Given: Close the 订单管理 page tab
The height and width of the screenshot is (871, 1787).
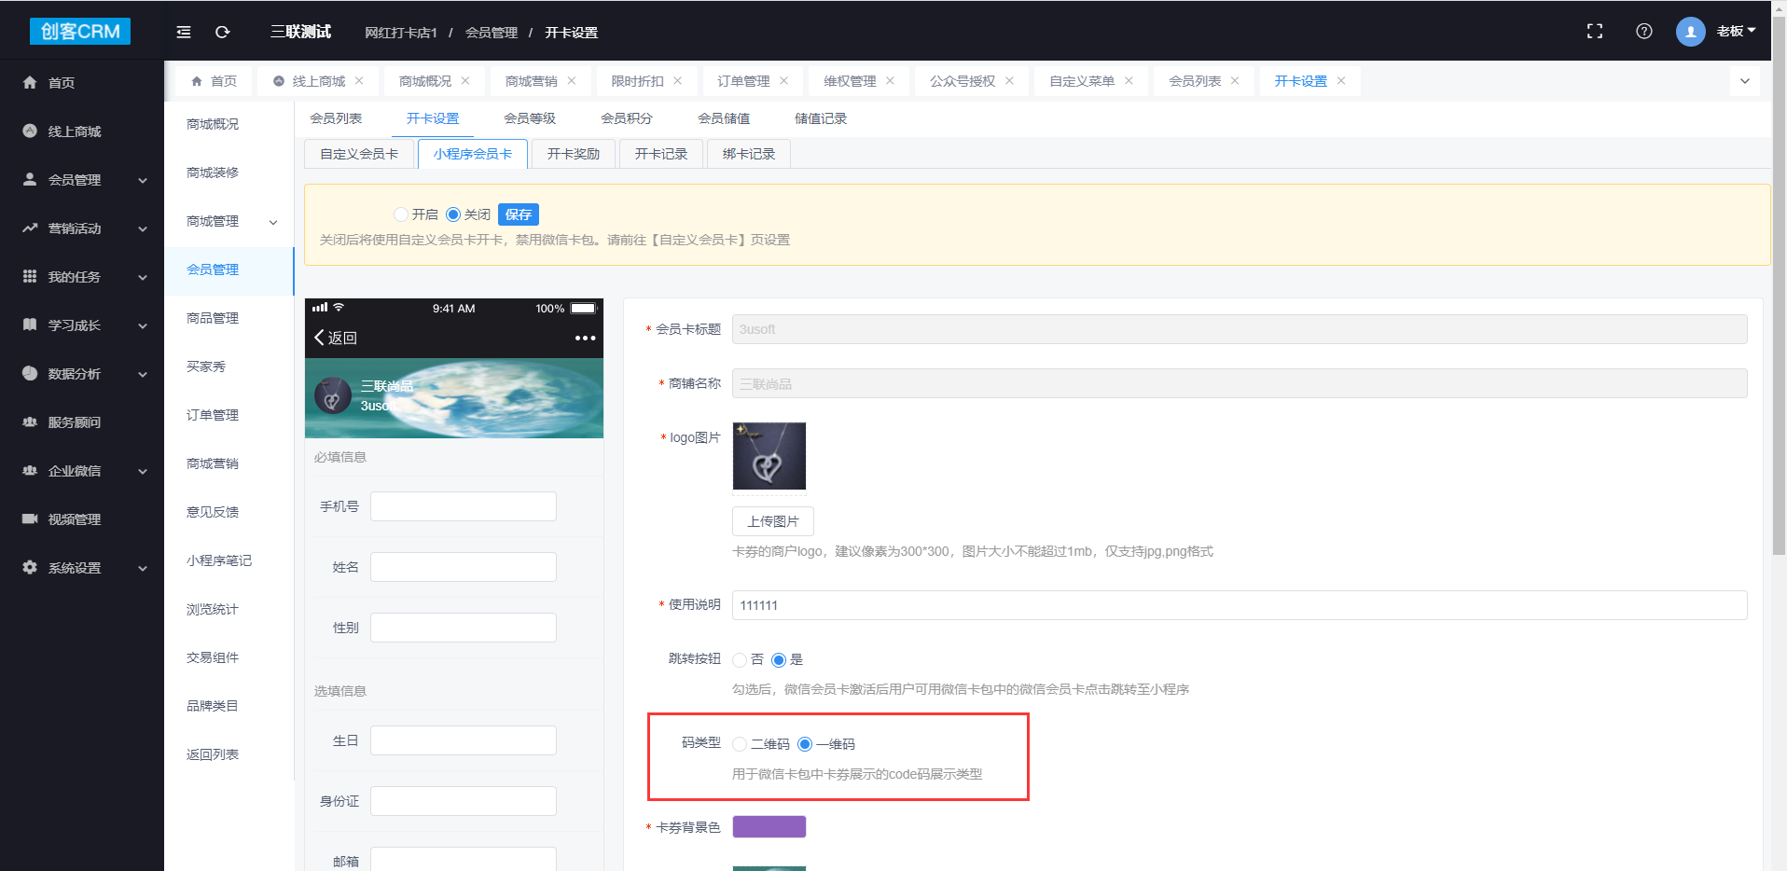Looking at the screenshot, I should 784,81.
